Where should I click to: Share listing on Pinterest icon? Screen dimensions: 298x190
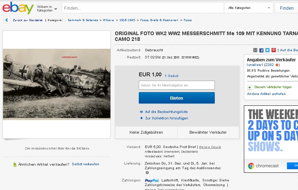click(274, 50)
